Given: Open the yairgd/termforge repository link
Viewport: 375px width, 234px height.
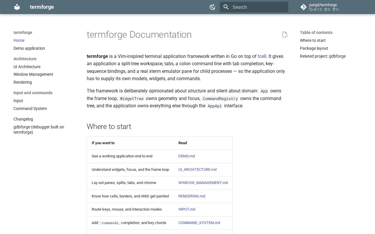Looking at the screenshot, I should (323, 5).
